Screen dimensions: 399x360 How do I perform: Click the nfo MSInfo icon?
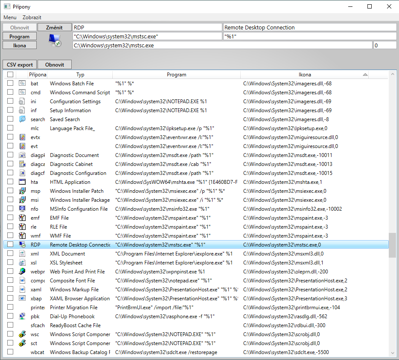pyautogui.click(x=22, y=209)
